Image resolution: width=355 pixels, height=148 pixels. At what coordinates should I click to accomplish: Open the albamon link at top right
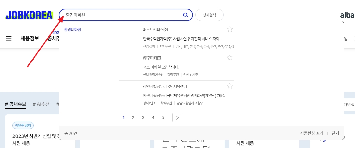347,15
